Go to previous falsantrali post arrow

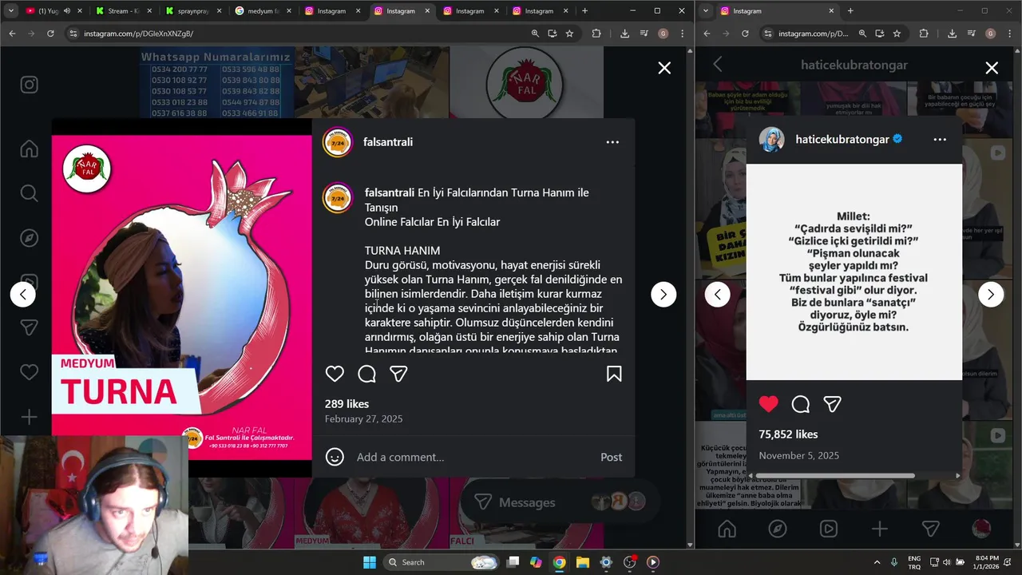(x=23, y=295)
